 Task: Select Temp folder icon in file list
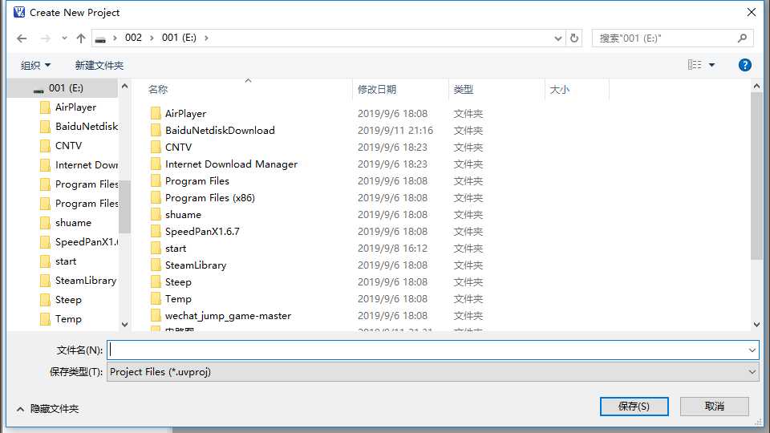coord(156,298)
